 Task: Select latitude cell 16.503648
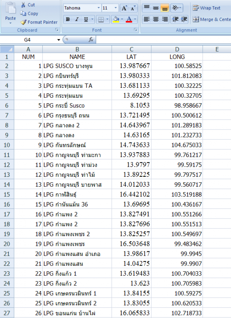(x=132, y=244)
